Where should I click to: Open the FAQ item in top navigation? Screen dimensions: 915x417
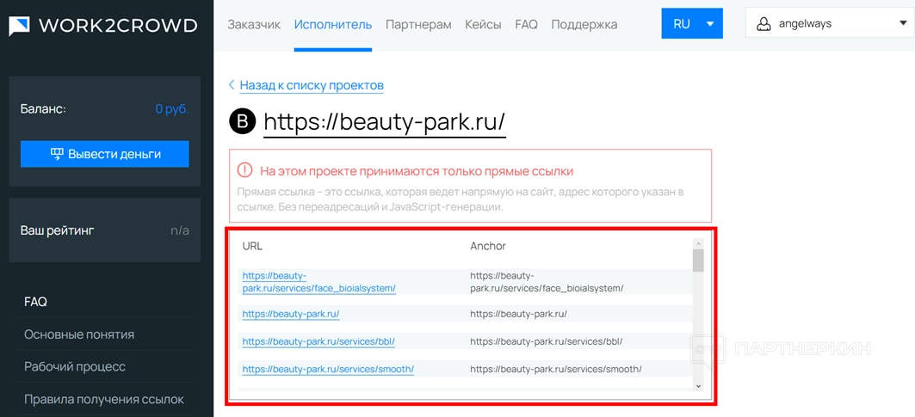[526, 24]
